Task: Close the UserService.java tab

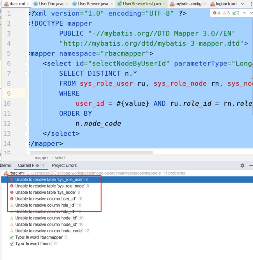Action: point(112,4)
